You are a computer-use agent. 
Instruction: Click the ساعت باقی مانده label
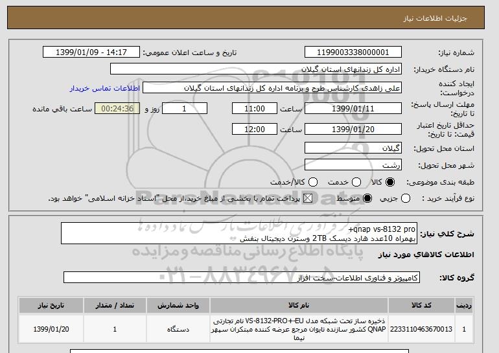click(x=62, y=109)
